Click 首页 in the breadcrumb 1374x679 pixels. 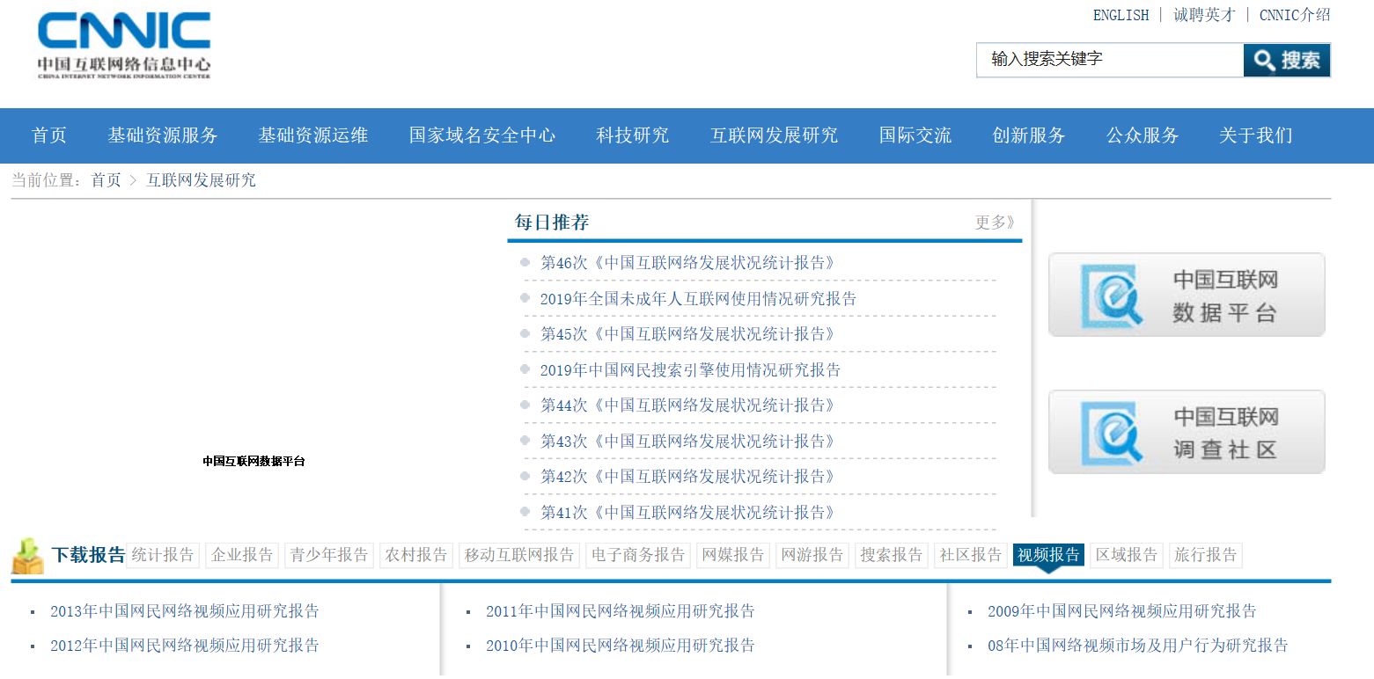pyautogui.click(x=107, y=180)
